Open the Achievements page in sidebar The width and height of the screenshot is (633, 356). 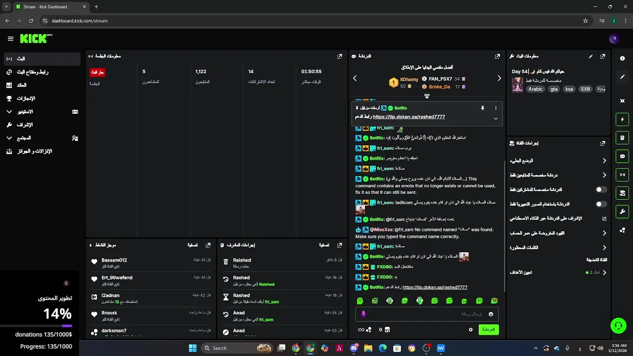(x=42, y=98)
